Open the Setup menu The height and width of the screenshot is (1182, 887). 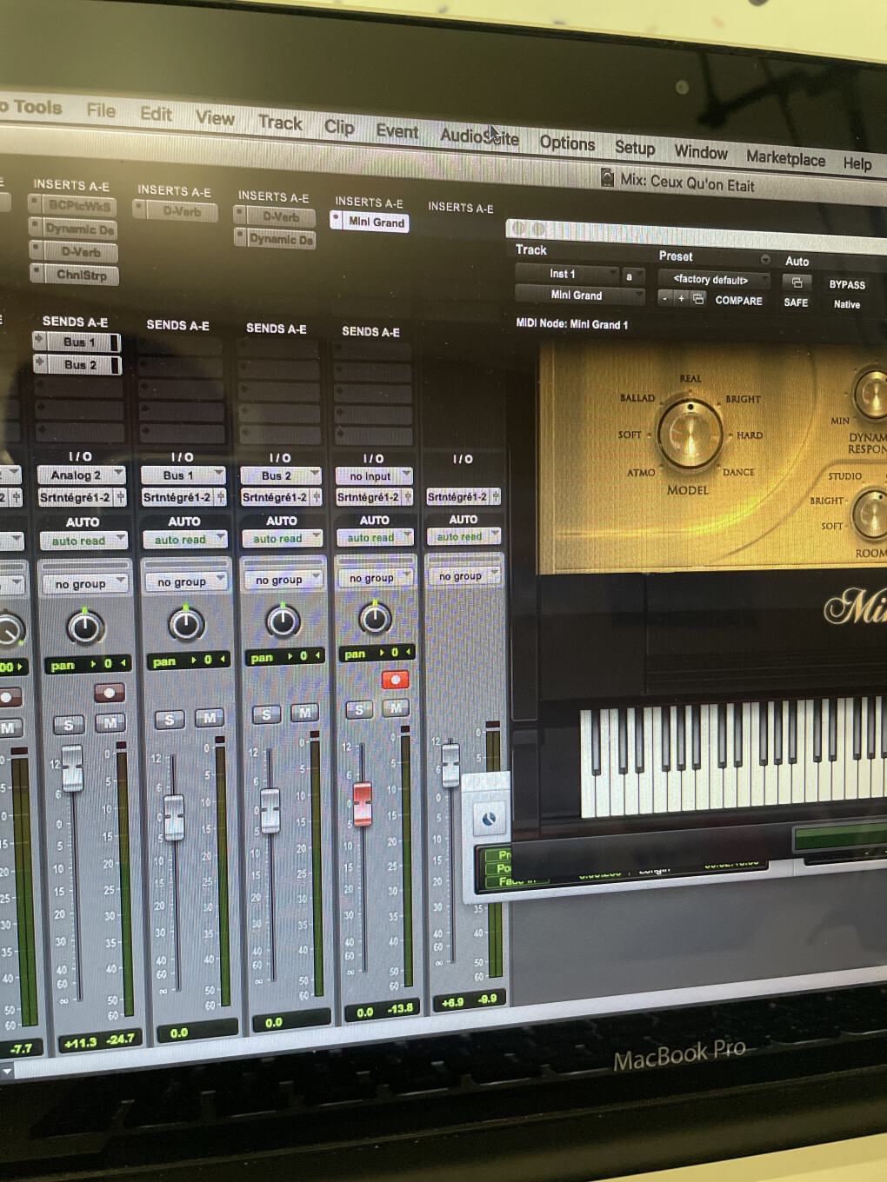pyautogui.click(x=635, y=147)
